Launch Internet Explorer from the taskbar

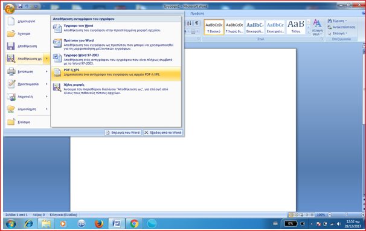29,224
